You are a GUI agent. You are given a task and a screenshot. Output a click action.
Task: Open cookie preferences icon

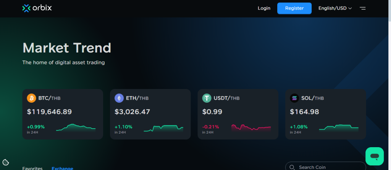(6, 162)
